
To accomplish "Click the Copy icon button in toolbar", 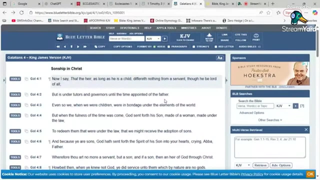I will click(x=100, y=47).
